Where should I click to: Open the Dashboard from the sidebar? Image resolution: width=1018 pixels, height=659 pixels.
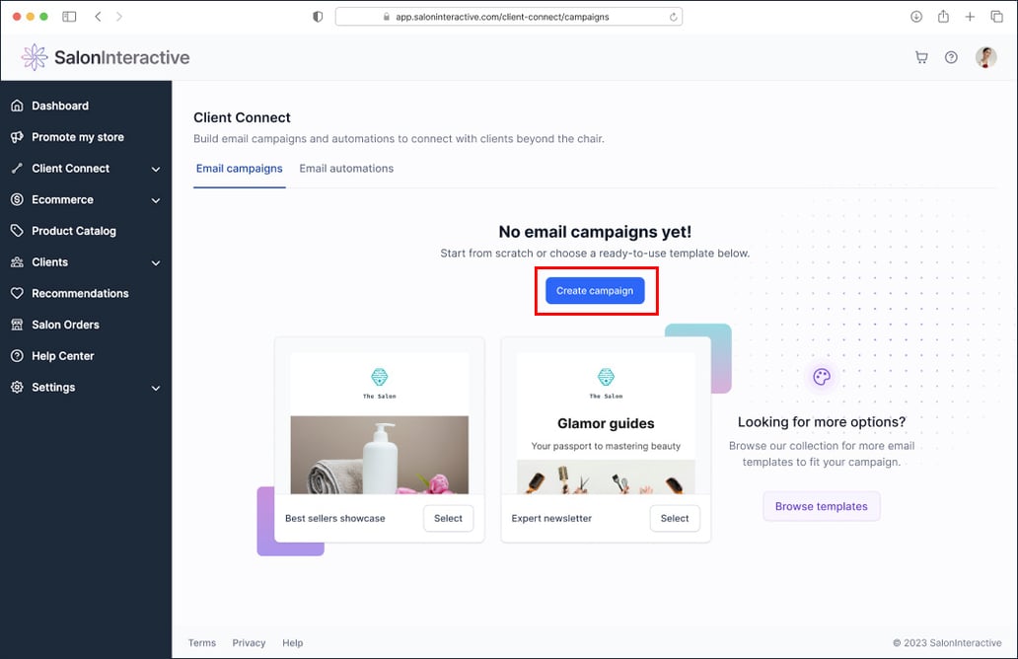tap(61, 105)
